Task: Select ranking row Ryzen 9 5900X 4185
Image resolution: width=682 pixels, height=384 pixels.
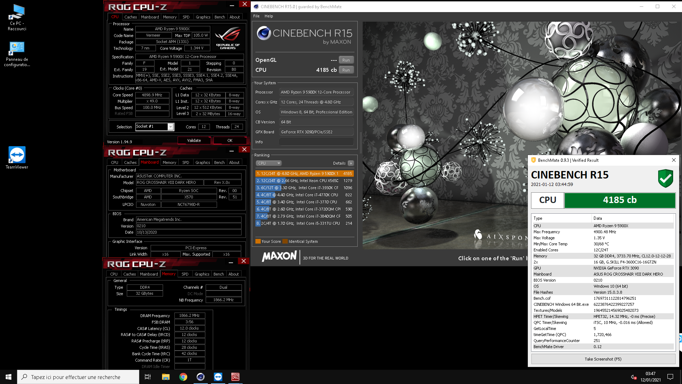Action: coord(304,174)
